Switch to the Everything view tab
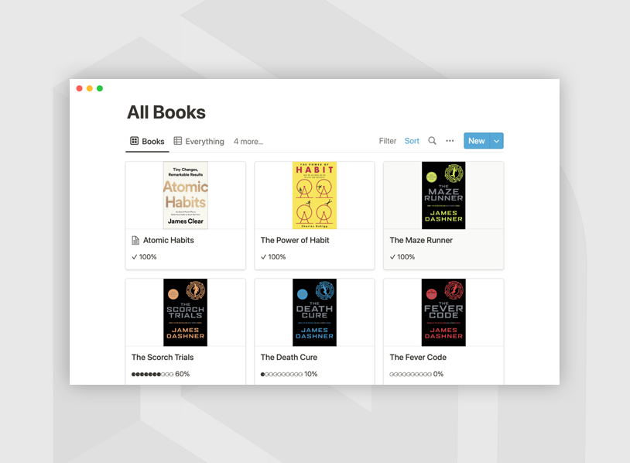This screenshot has height=463, width=630. pyautogui.click(x=199, y=142)
